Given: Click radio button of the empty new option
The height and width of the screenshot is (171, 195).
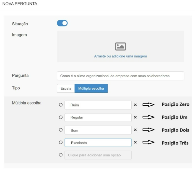Looking at the screenshot, I should click(x=61, y=155).
